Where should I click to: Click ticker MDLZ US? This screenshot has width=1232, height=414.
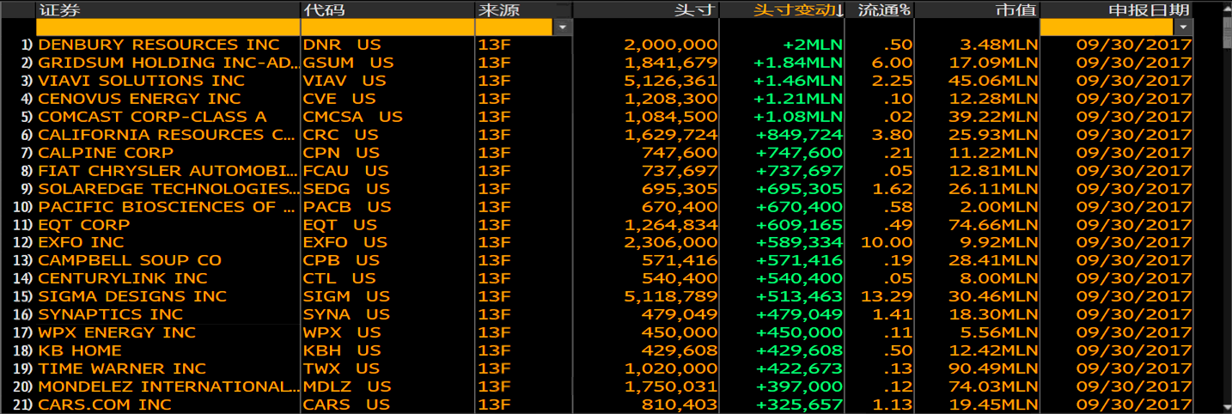pyautogui.click(x=347, y=387)
